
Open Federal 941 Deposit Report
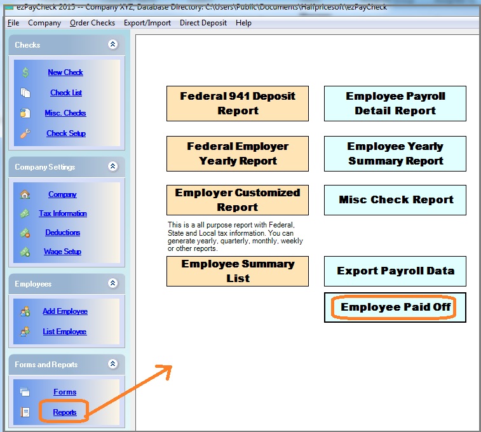click(238, 104)
